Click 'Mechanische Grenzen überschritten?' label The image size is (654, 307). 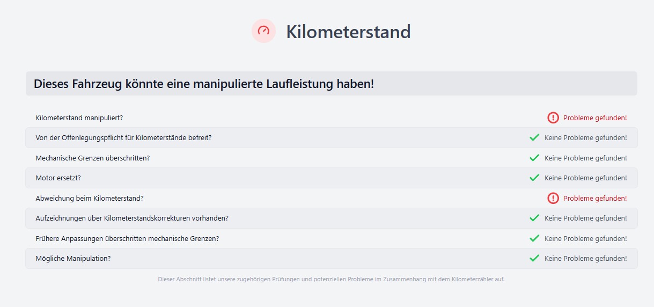92,158
